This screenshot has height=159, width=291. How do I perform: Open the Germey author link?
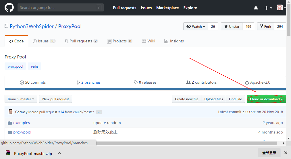(x=21, y=112)
